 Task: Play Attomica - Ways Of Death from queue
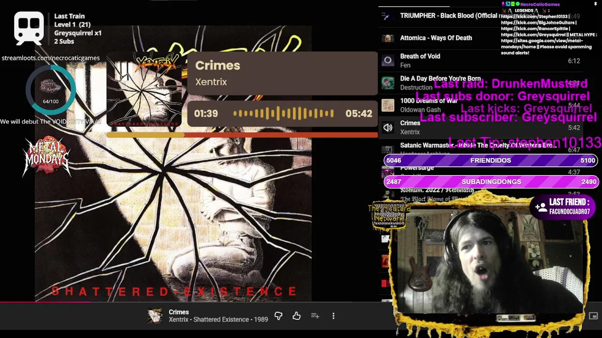click(436, 38)
